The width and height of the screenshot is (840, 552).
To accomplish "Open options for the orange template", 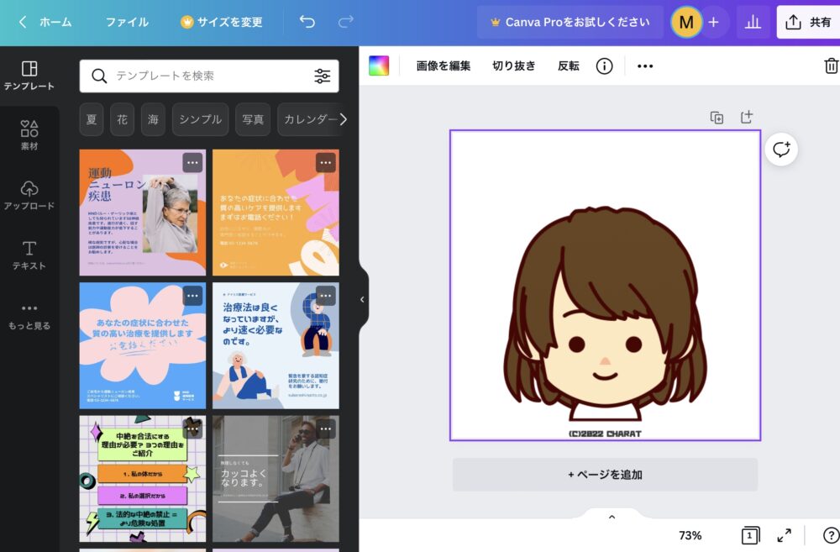I will (326, 162).
